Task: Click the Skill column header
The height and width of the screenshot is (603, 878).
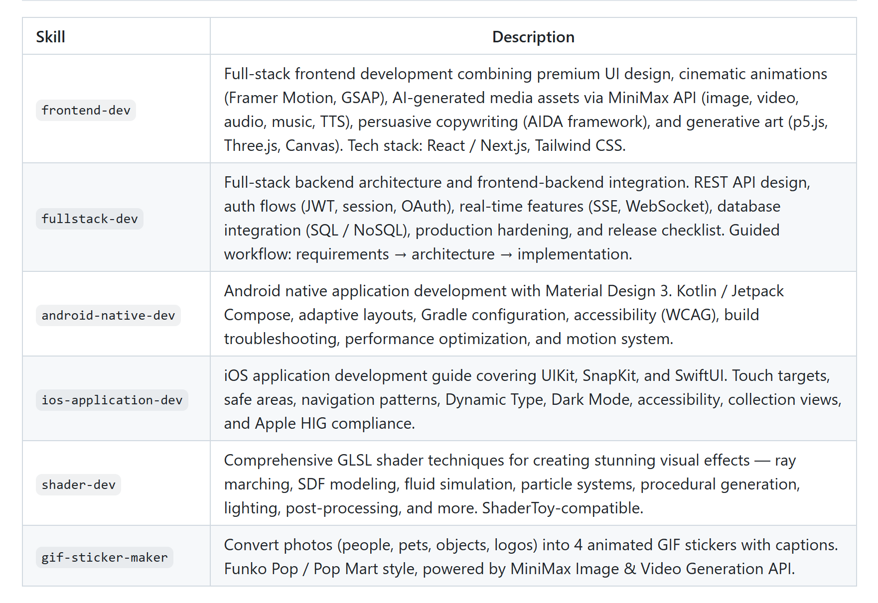Action: point(50,37)
